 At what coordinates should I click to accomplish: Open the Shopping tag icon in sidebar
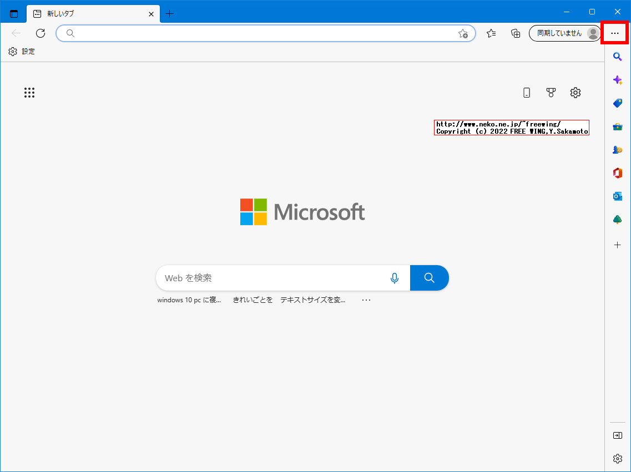(x=618, y=103)
